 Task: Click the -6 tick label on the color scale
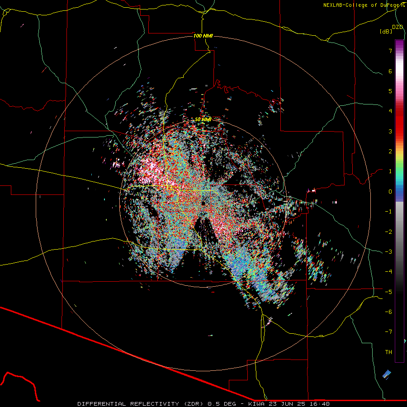pos(388,312)
